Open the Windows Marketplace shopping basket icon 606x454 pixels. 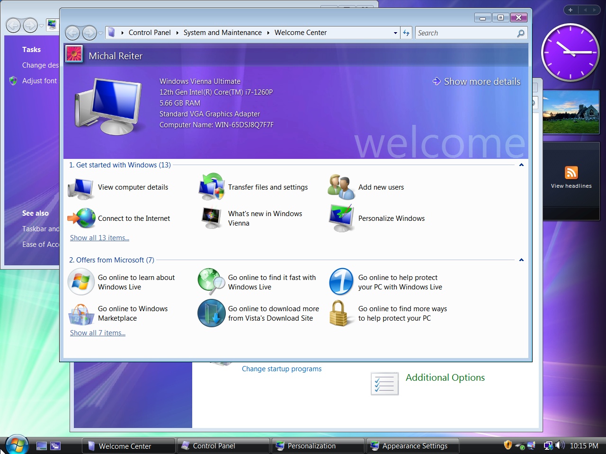81,313
